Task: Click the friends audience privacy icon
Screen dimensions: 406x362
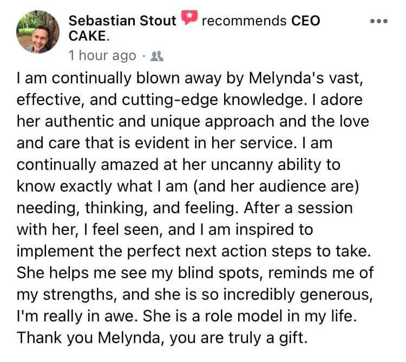Action: click(159, 56)
